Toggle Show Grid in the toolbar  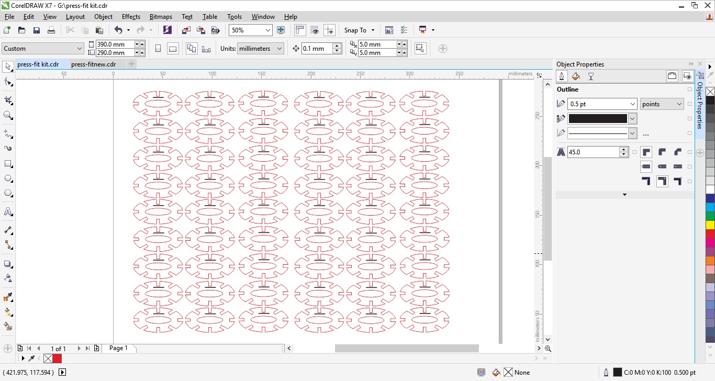(x=315, y=30)
